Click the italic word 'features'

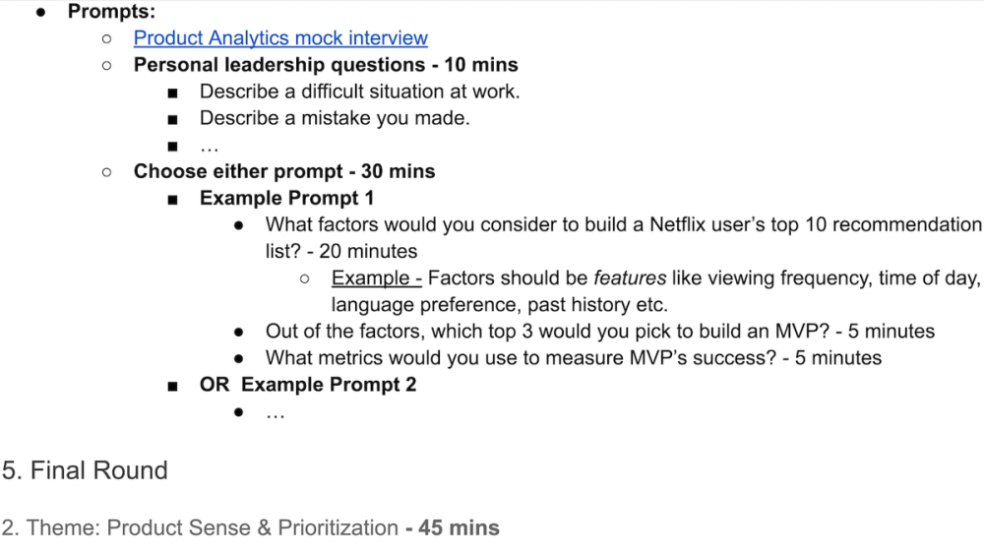[630, 277]
